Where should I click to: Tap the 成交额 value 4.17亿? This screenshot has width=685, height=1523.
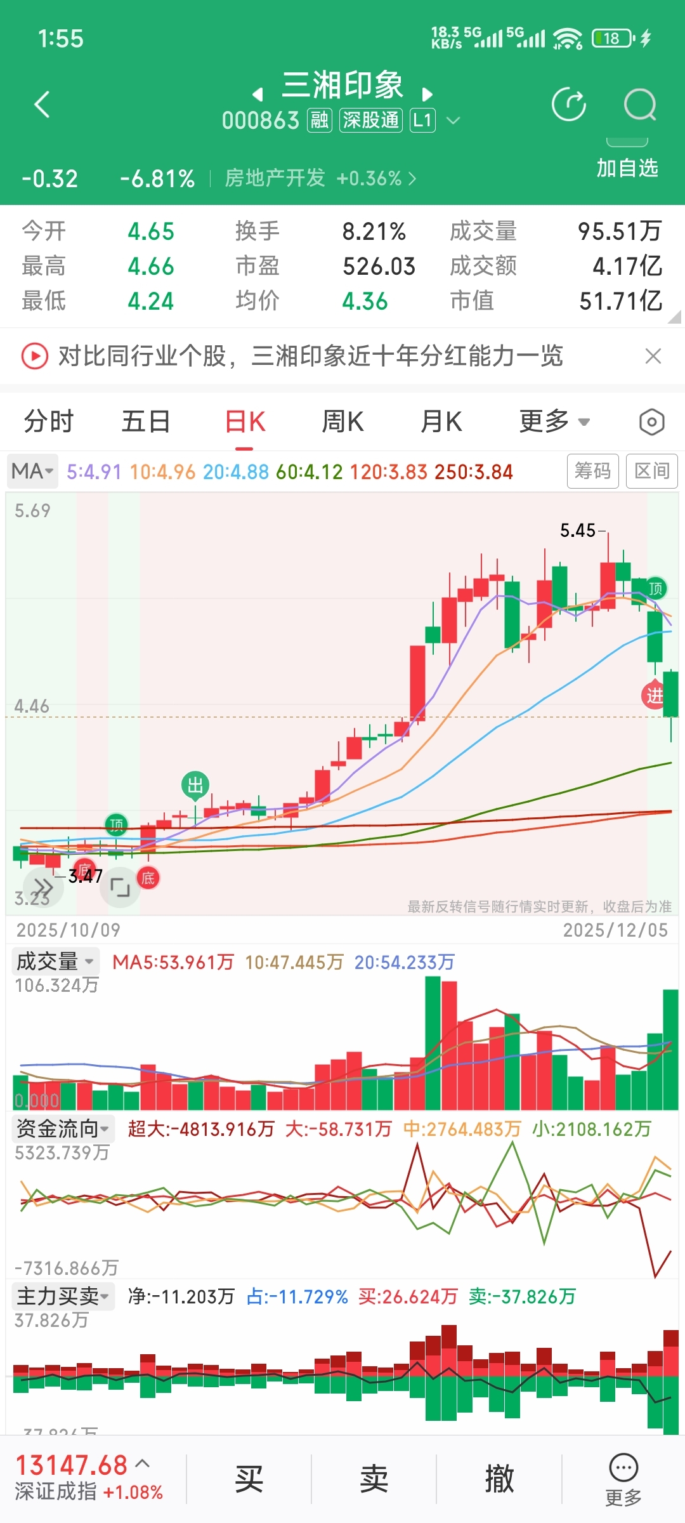(x=627, y=267)
